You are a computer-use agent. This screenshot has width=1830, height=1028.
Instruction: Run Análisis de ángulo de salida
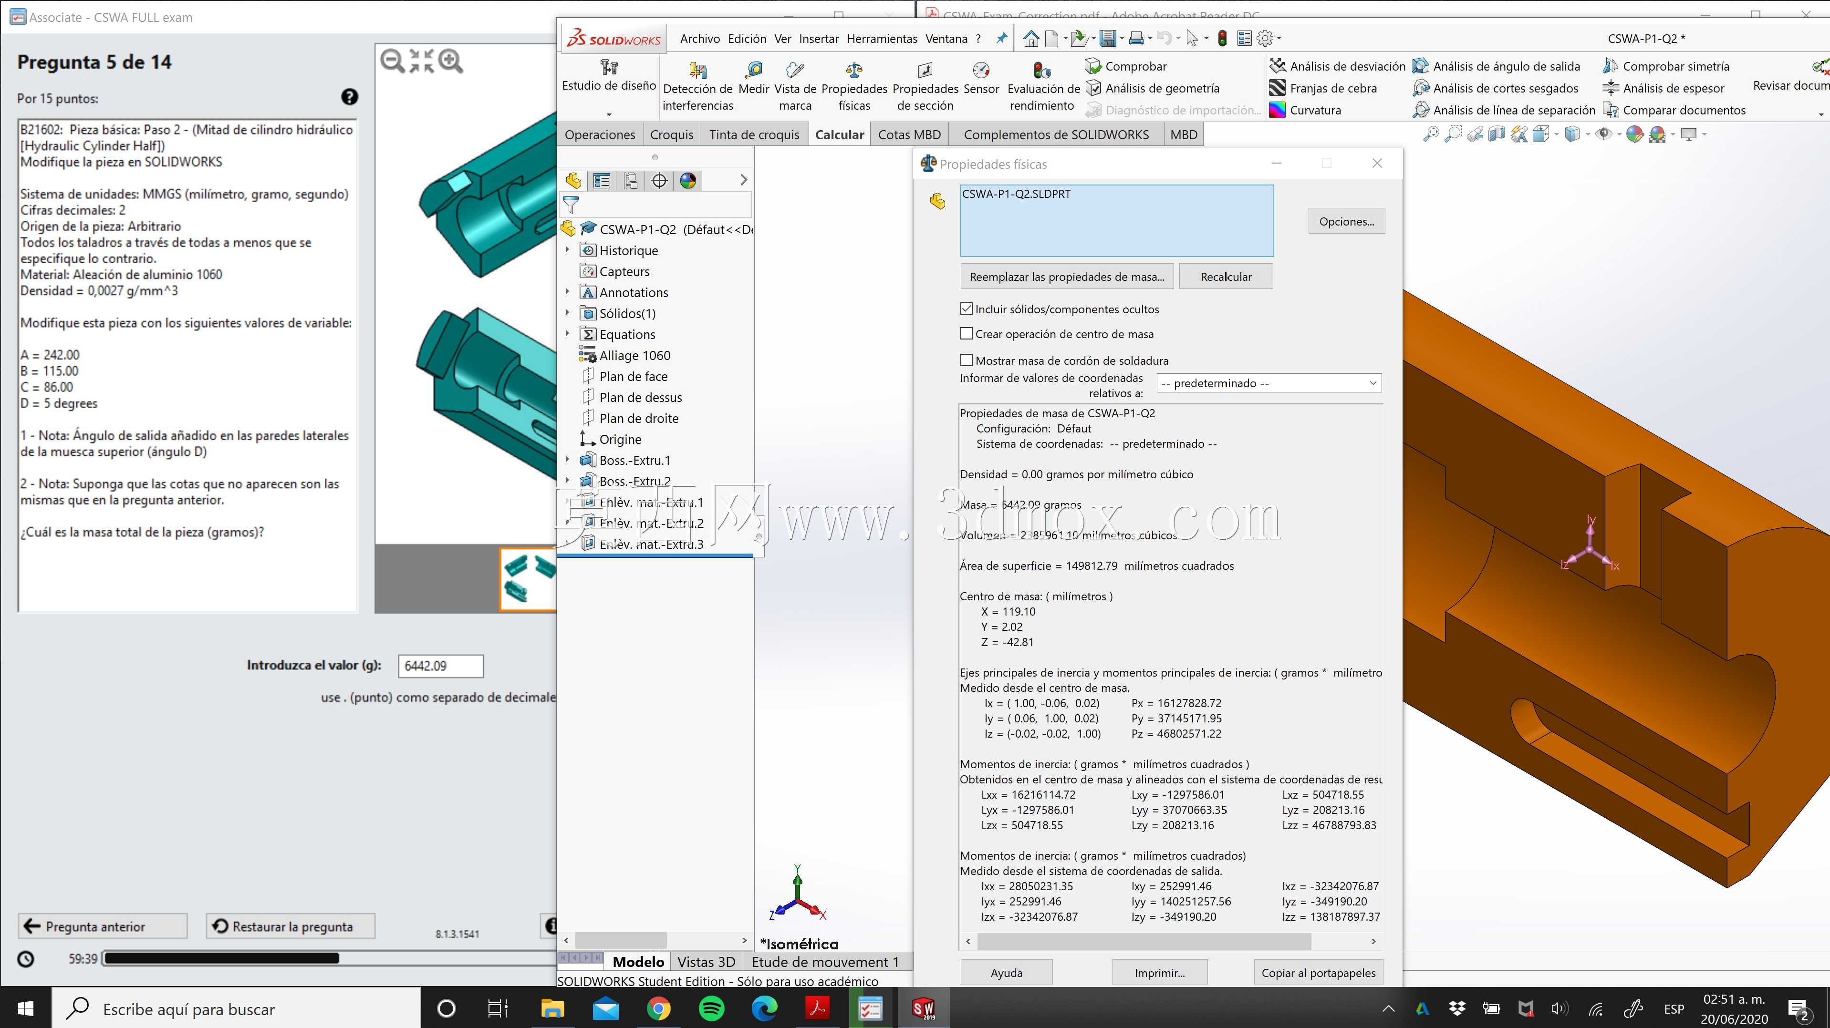click(1497, 66)
